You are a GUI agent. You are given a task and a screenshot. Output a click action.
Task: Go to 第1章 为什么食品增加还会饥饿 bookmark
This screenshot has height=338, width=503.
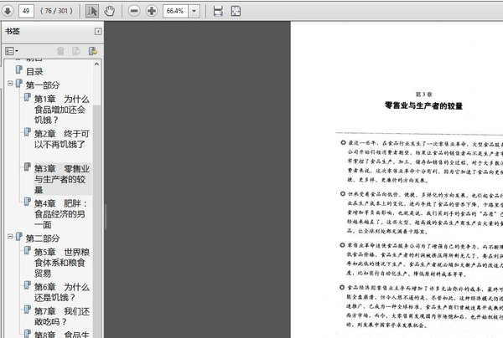(62, 110)
